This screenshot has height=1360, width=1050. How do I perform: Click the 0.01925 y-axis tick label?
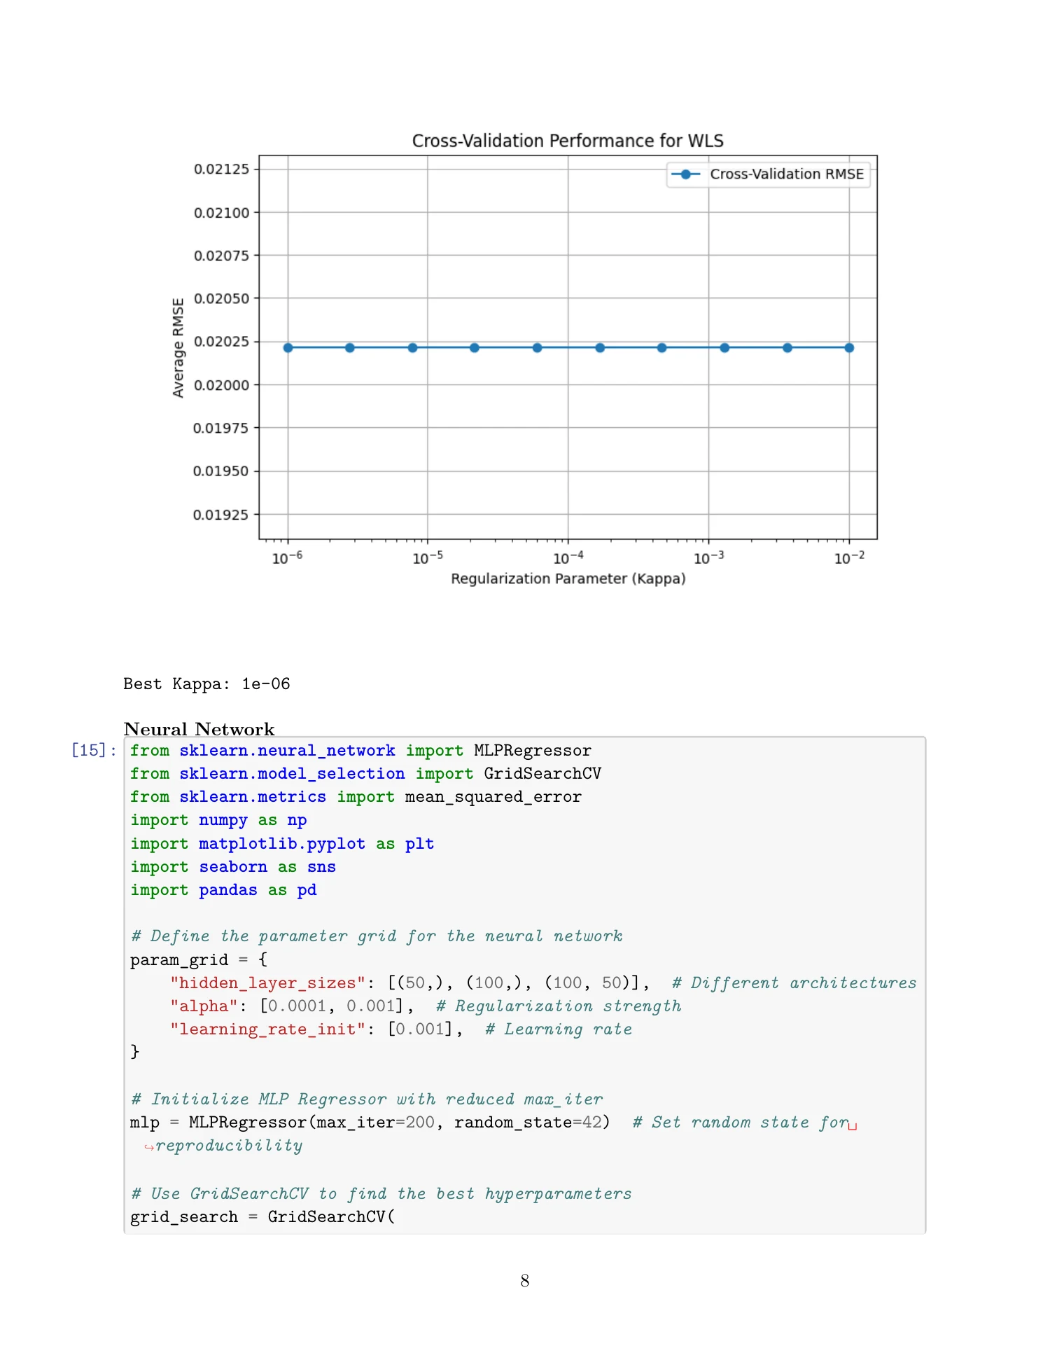[221, 515]
